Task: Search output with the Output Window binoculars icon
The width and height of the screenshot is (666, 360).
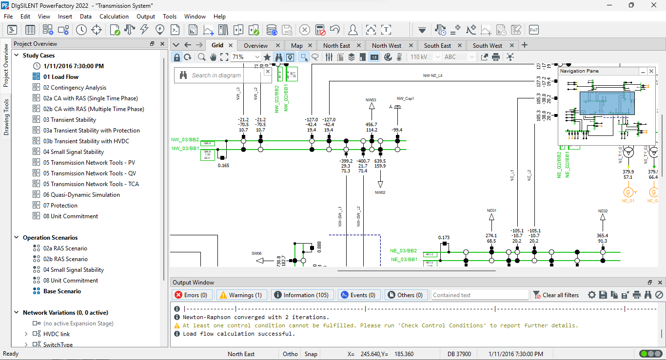Action: click(648, 295)
